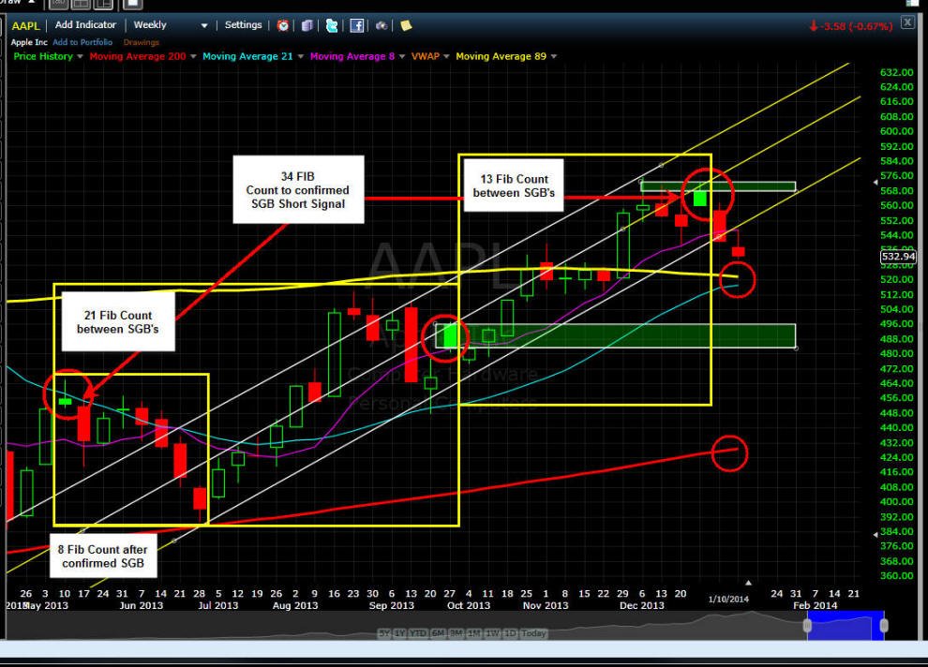Screen dimensions: 928x667
Task: Click the 34 FIB Count annotation box
Action: [298, 190]
